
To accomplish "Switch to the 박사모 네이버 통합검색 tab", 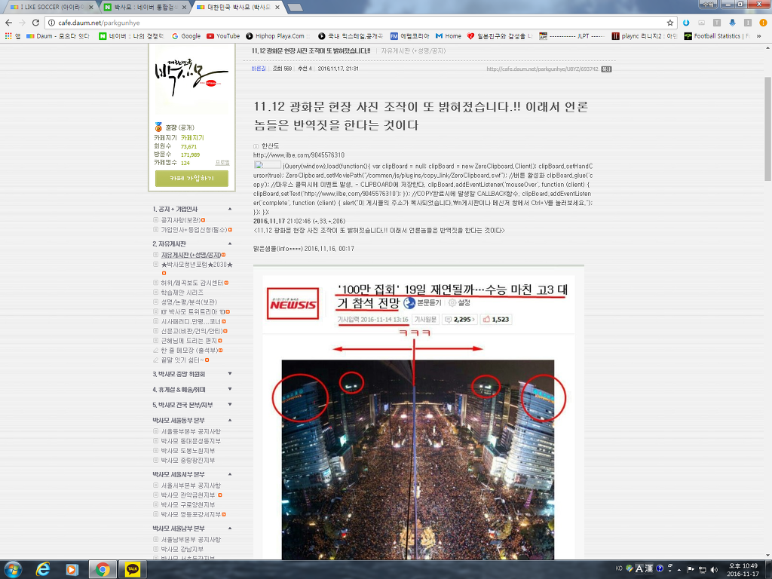I will coord(145,8).
